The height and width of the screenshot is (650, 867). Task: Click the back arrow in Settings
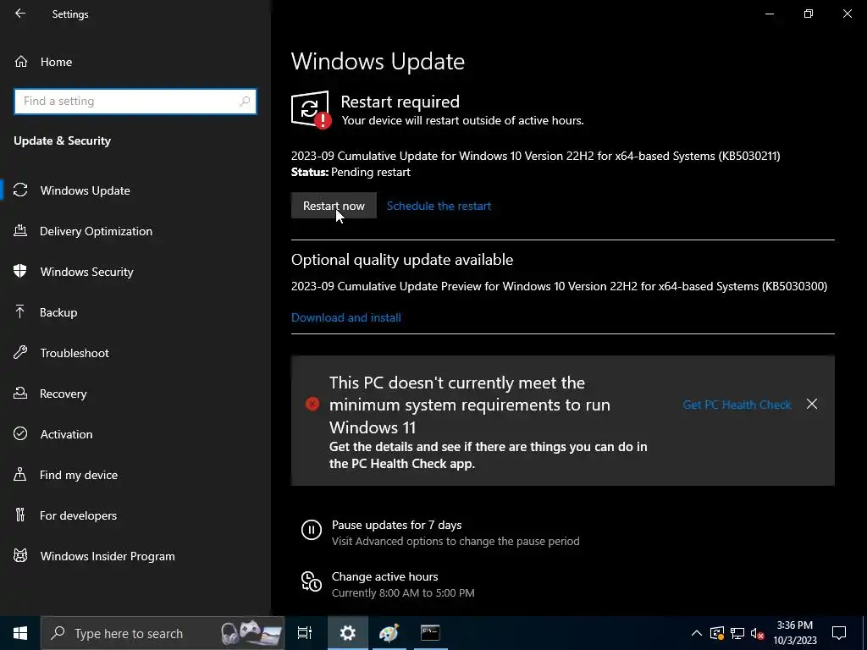click(20, 14)
